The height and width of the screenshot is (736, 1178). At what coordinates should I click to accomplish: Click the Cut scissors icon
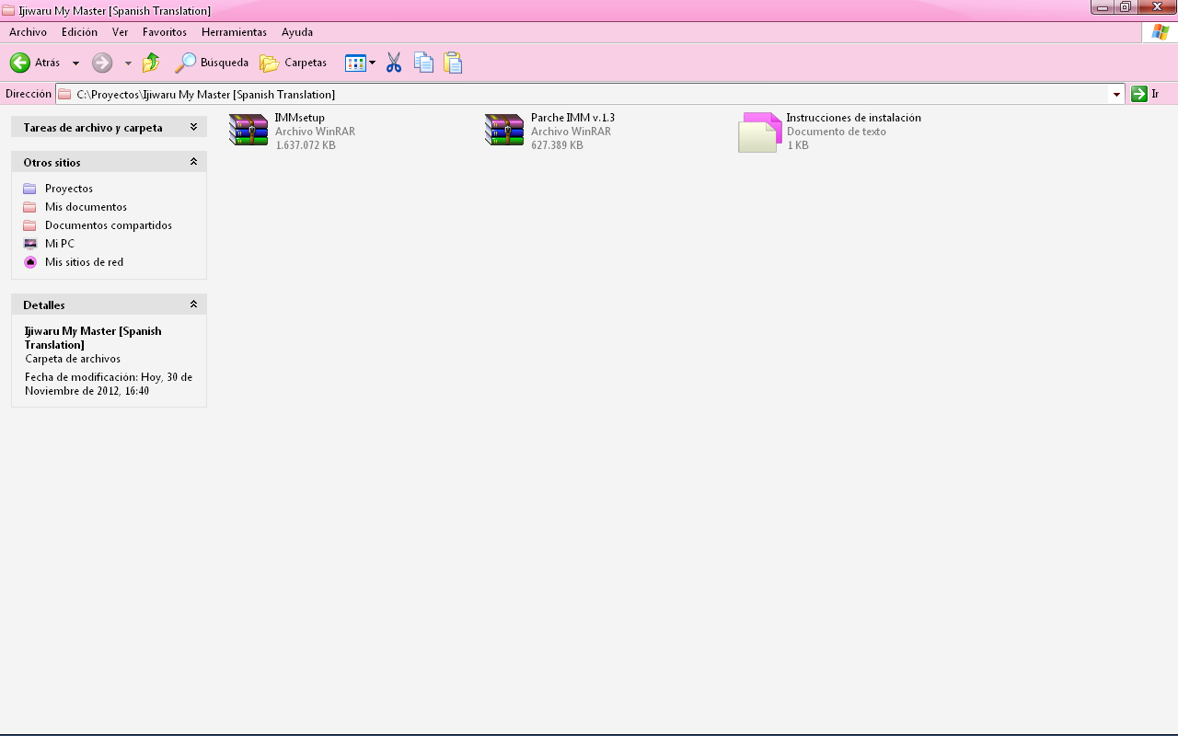pos(394,63)
